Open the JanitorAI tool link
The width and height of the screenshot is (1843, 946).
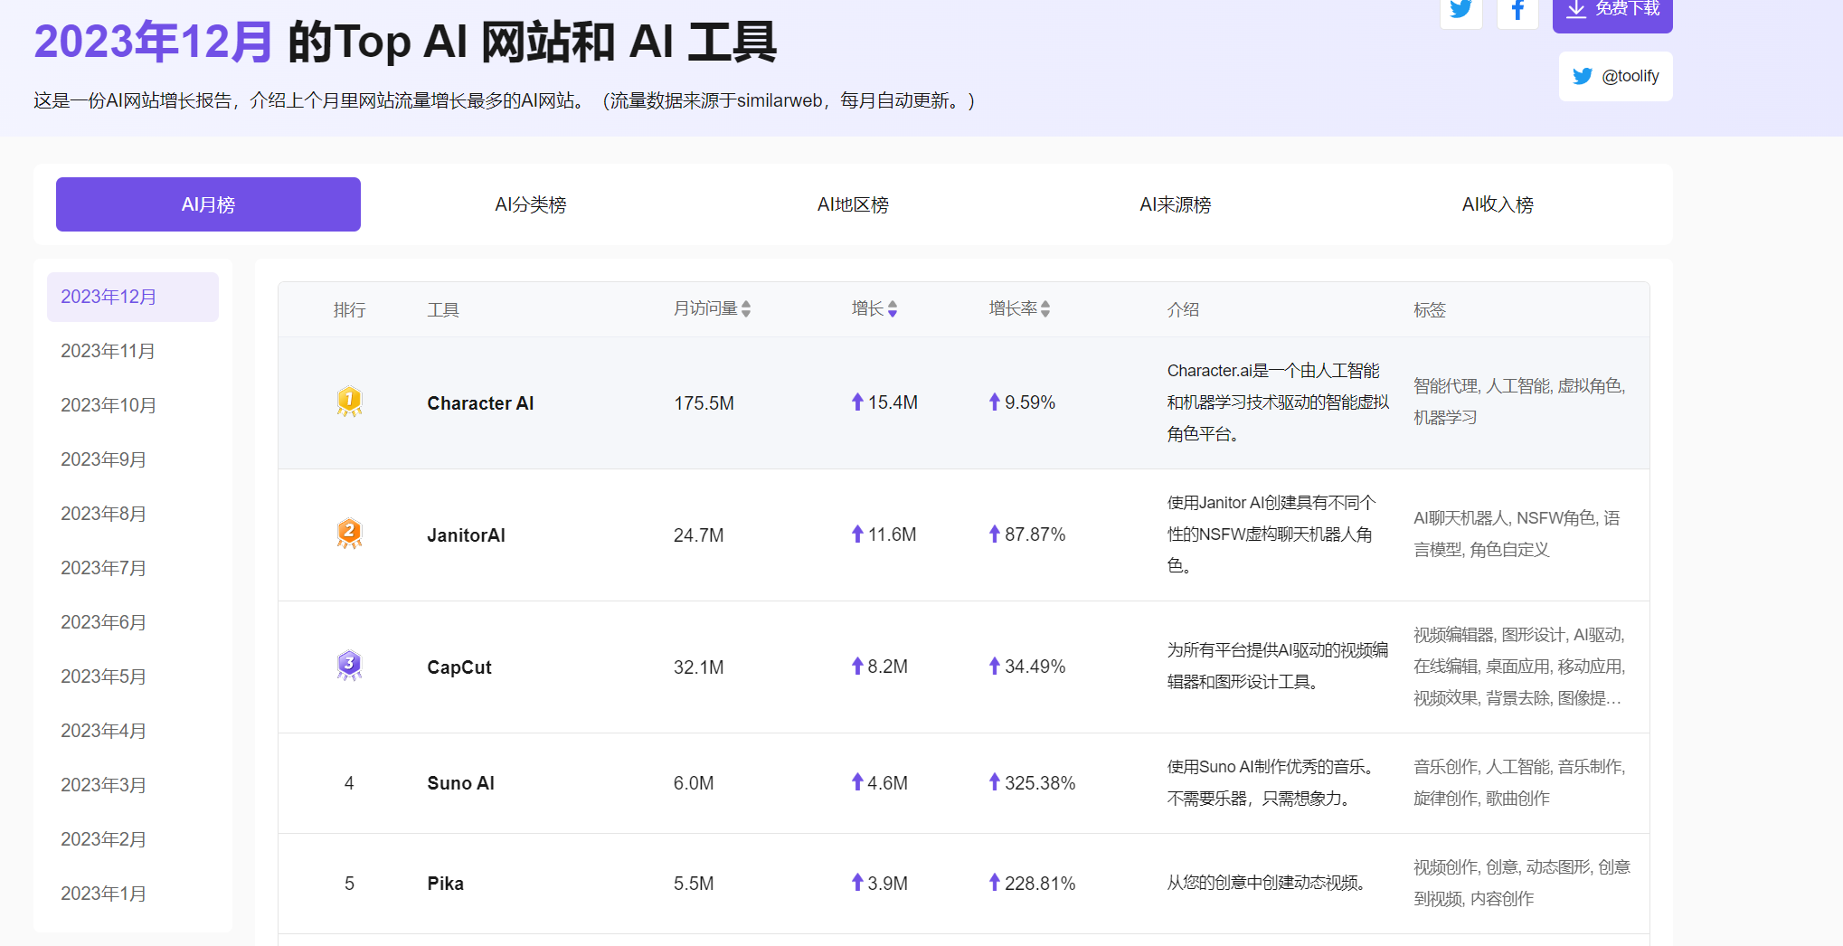point(466,535)
